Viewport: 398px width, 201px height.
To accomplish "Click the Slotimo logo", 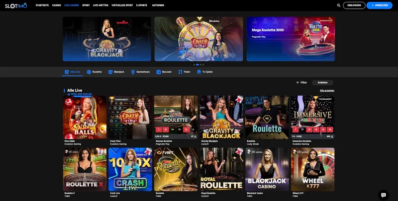I will coord(16,5).
